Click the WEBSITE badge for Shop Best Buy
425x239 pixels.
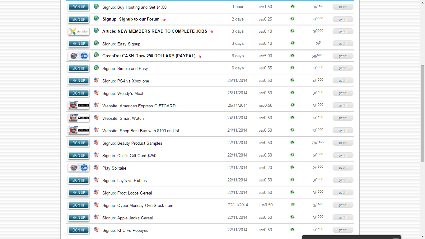pyautogui.click(x=79, y=130)
